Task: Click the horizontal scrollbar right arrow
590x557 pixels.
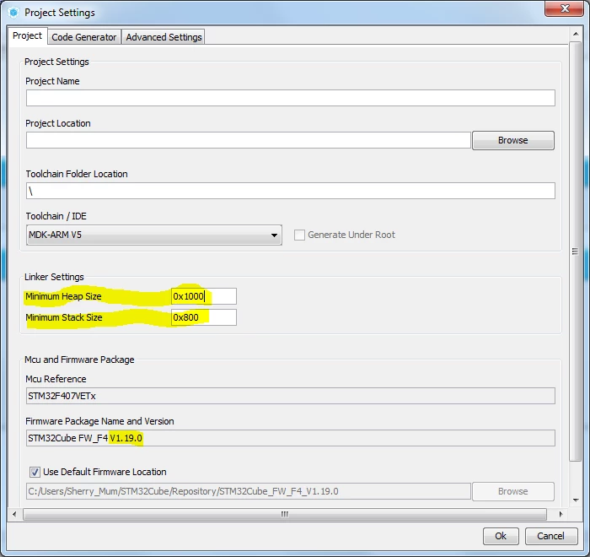Action: pos(560,514)
